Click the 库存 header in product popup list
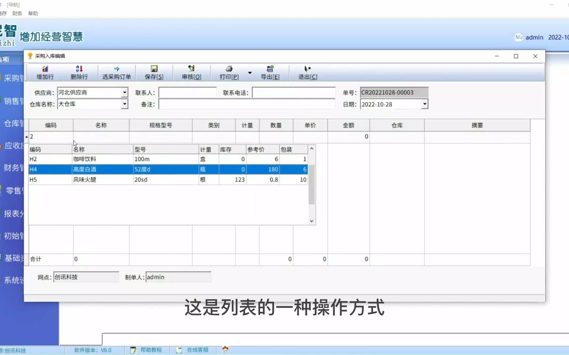The image size is (569, 355). pos(232,150)
